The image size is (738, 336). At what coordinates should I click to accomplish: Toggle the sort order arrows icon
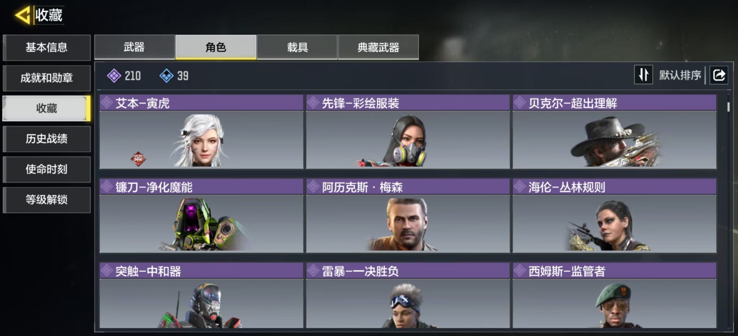tap(643, 75)
